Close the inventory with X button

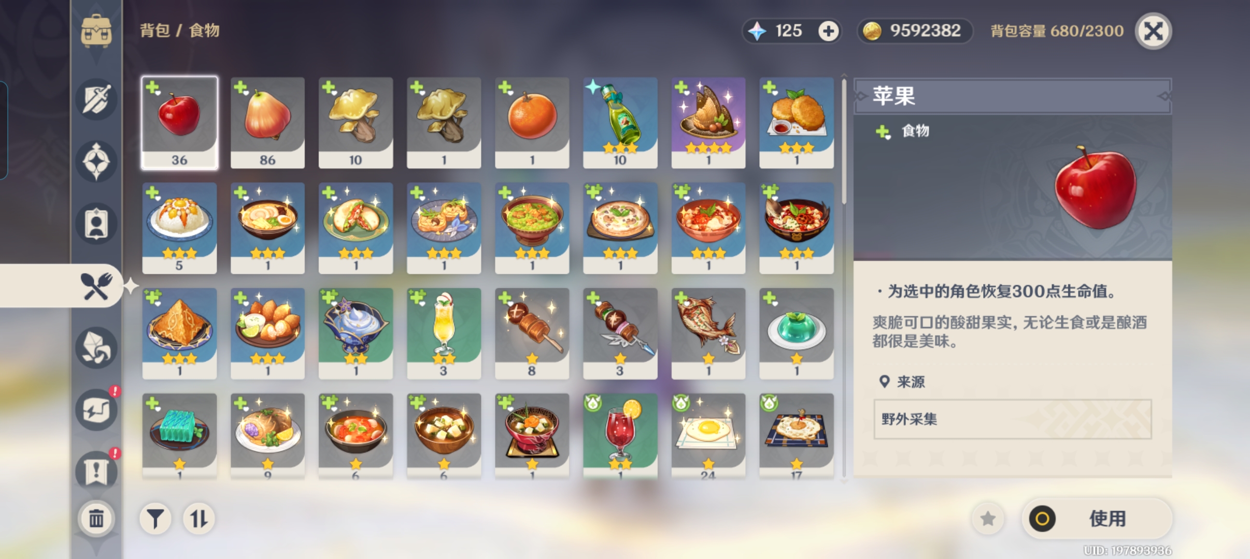pyautogui.click(x=1154, y=31)
